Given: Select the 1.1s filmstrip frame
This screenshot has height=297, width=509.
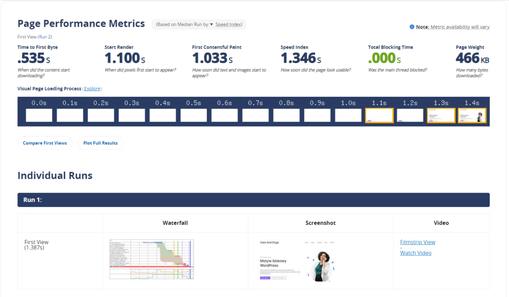Looking at the screenshot, I should pyautogui.click(x=379, y=115).
